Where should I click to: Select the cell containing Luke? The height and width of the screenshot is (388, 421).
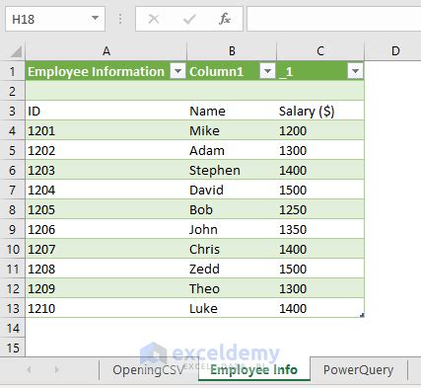[232, 308]
